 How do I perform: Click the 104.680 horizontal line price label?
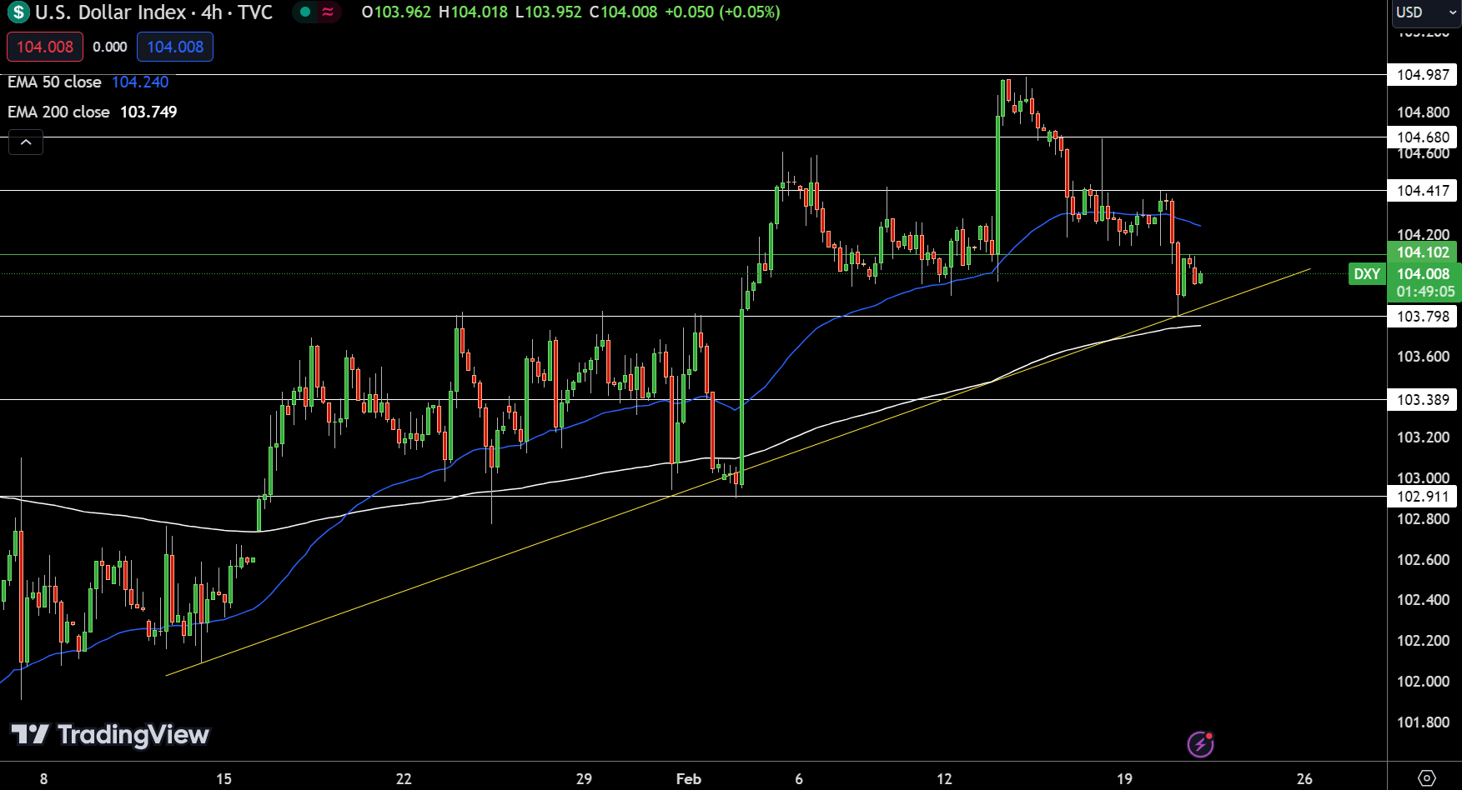1423,137
